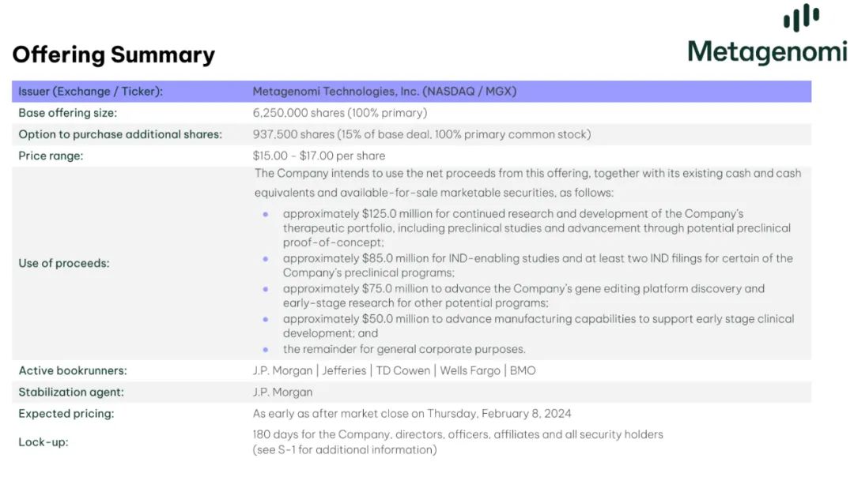This screenshot has height=477, width=854.
Task: Click "Metagenomi Technologies, Inc. (NASDAQ / MGX)" text
Action: (384, 92)
